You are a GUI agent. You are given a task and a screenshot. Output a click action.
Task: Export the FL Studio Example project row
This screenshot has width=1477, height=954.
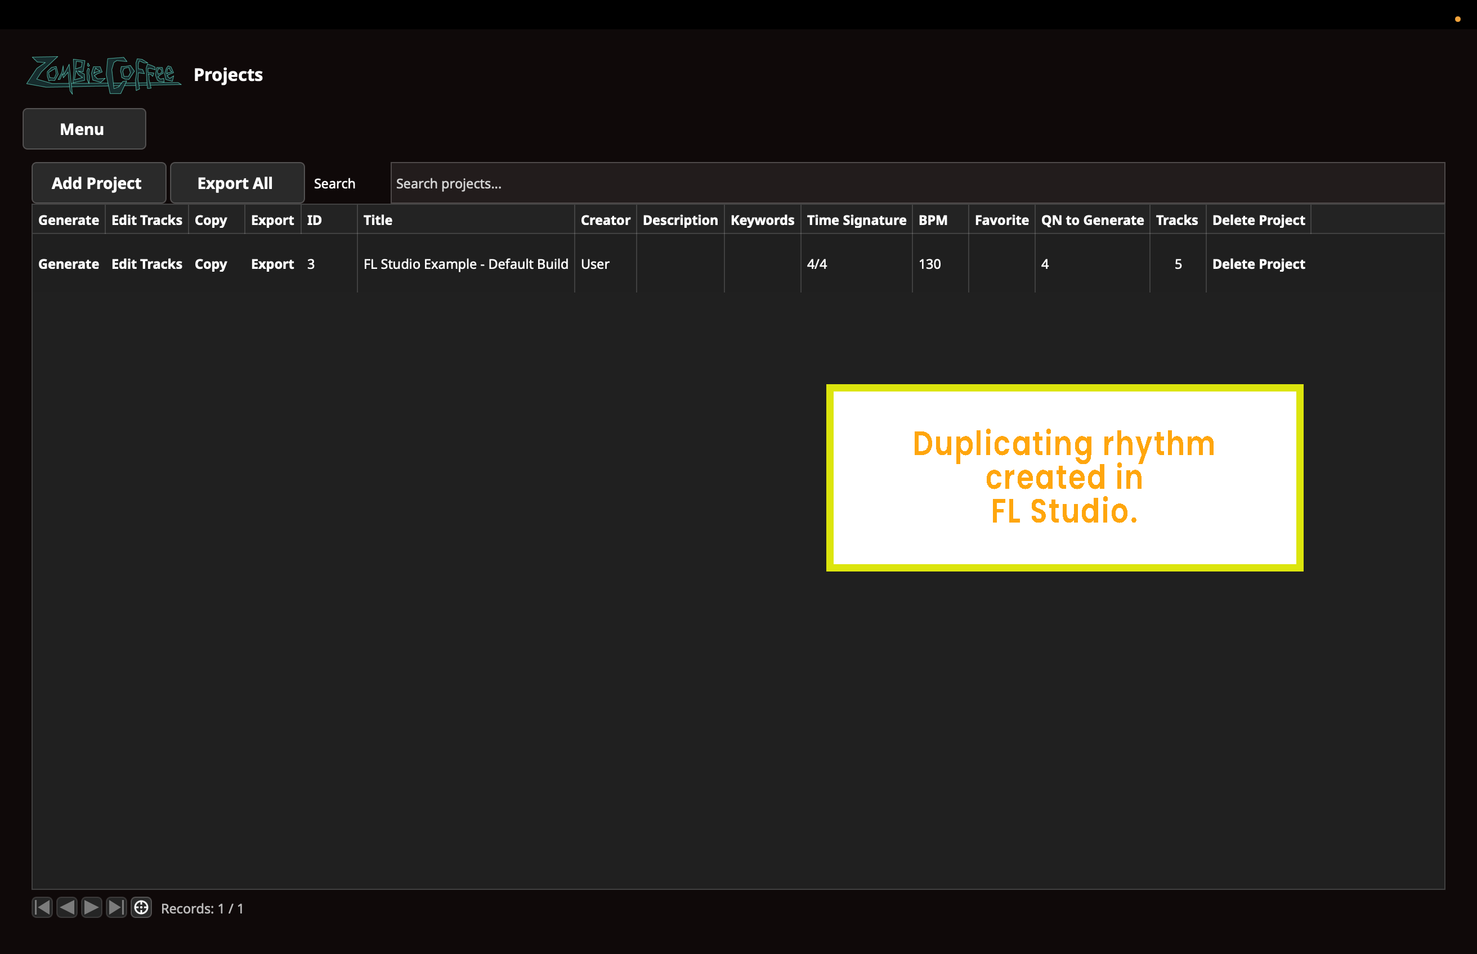pyautogui.click(x=272, y=264)
